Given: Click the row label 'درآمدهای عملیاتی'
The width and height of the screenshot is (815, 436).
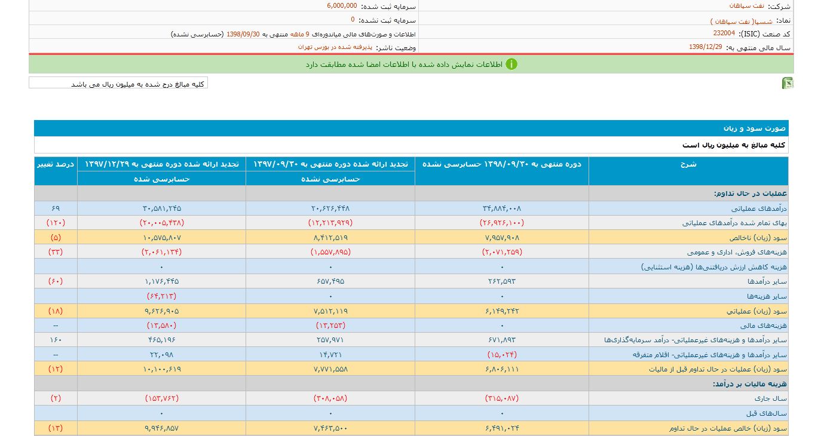Looking at the screenshot, I should [759, 208].
